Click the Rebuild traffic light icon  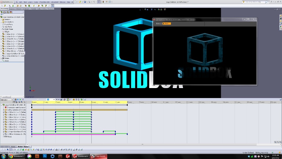pos(103,2)
